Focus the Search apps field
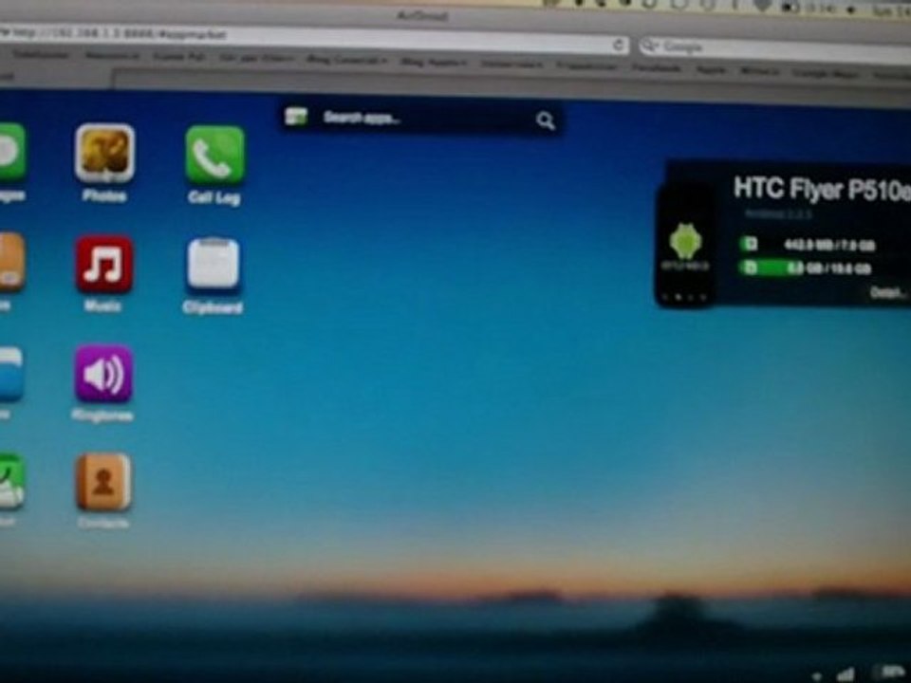Viewport: 911px width, 683px height. point(421,119)
